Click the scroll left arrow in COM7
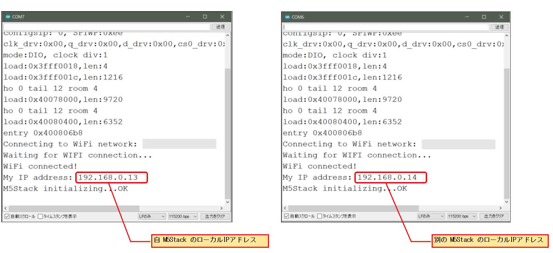This screenshot has height=253, width=553. click(6, 208)
